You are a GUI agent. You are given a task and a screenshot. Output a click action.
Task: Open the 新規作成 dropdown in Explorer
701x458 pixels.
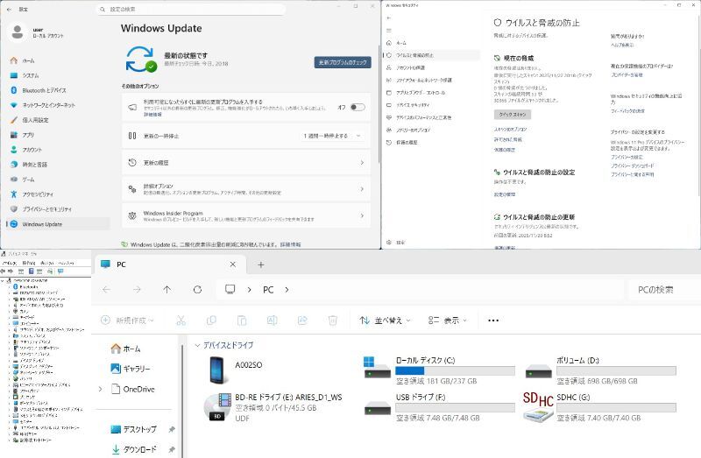(x=127, y=321)
